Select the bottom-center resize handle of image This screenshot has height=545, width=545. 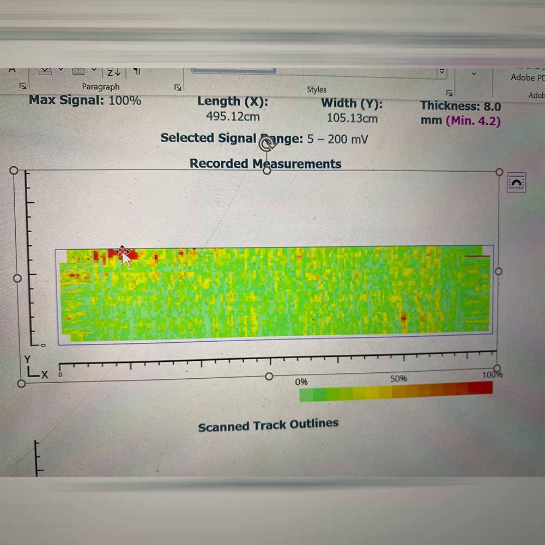click(x=269, y=376)
